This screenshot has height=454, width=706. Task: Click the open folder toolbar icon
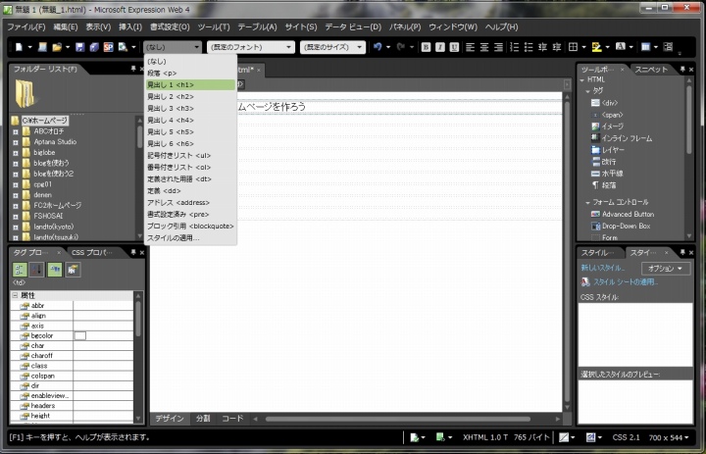[x=57, y=47]
